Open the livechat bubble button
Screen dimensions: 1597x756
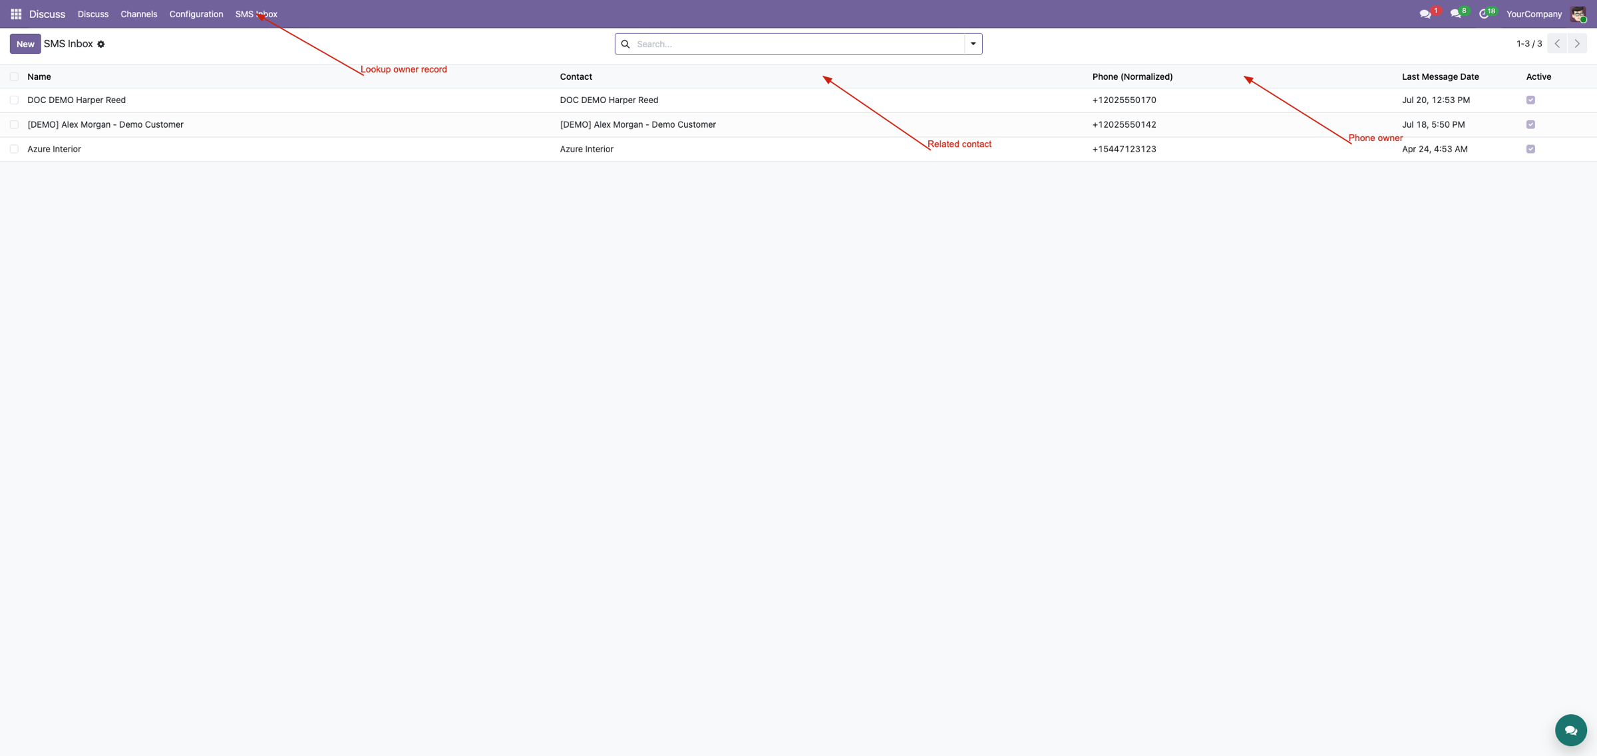(x=1570, y=730)
